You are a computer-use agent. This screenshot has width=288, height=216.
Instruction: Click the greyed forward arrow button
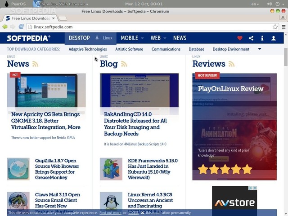point(13,27)
